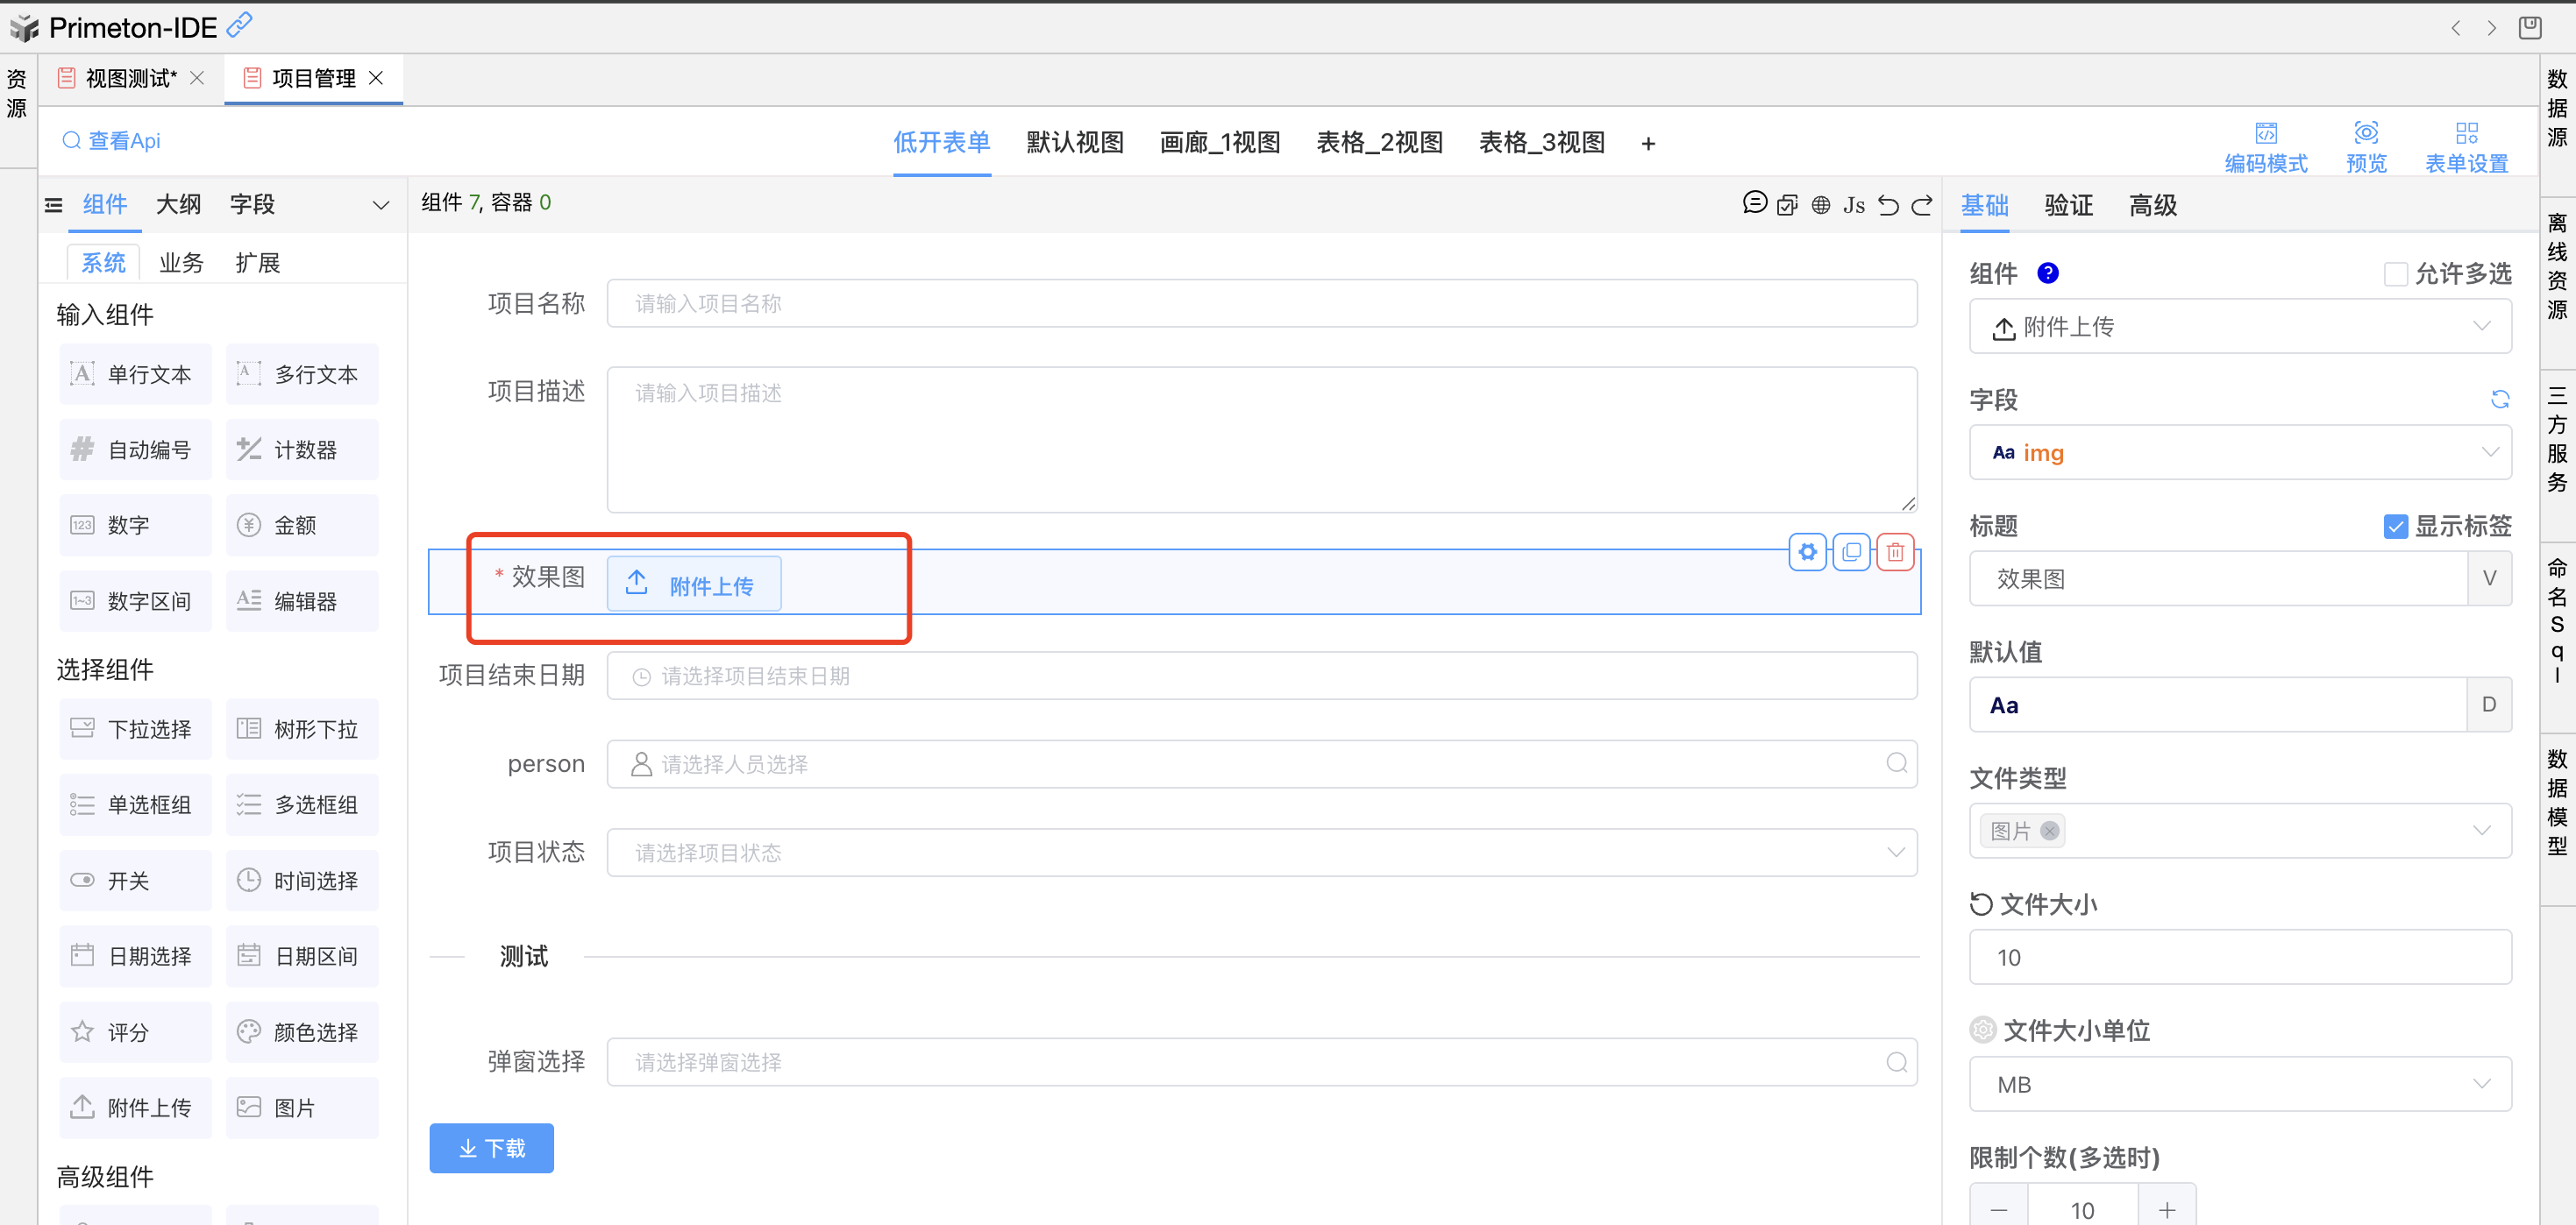Open the Js script editor icon
Screen dimensions: 2576x1225
(1854, 205)
